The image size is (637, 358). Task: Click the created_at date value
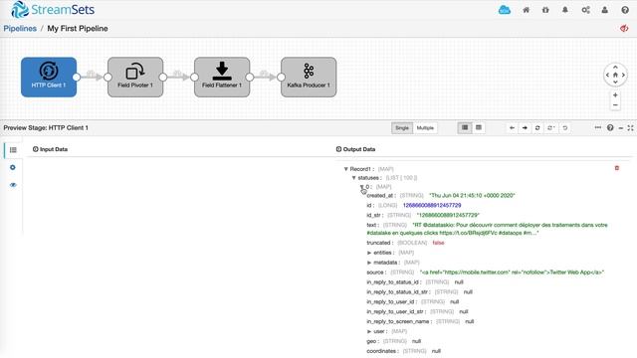(x=472, y=196)
